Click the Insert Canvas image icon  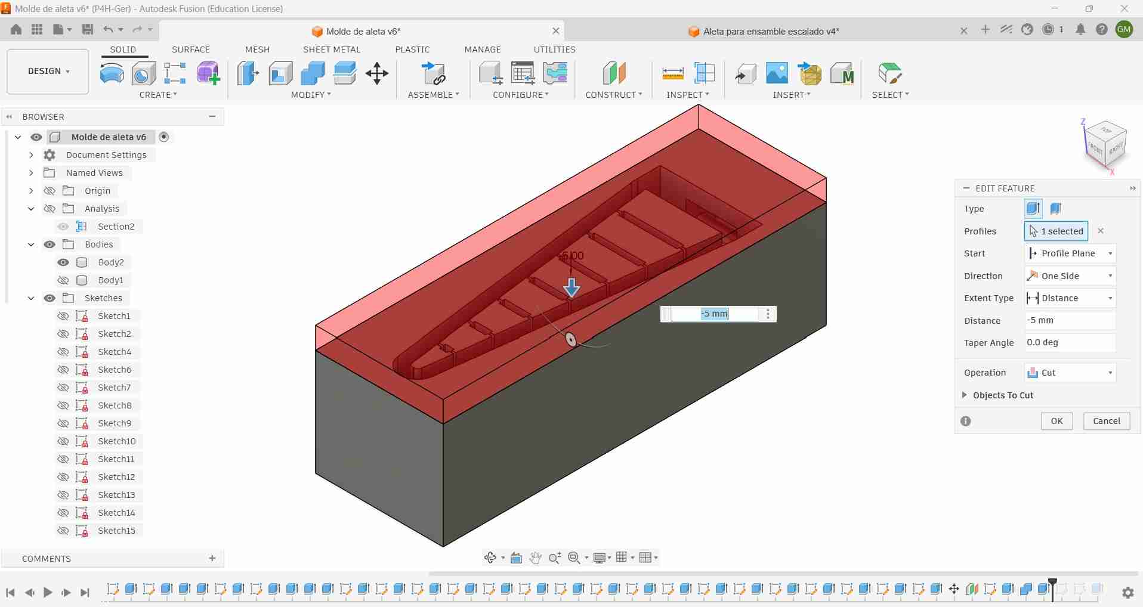point(777,73)
